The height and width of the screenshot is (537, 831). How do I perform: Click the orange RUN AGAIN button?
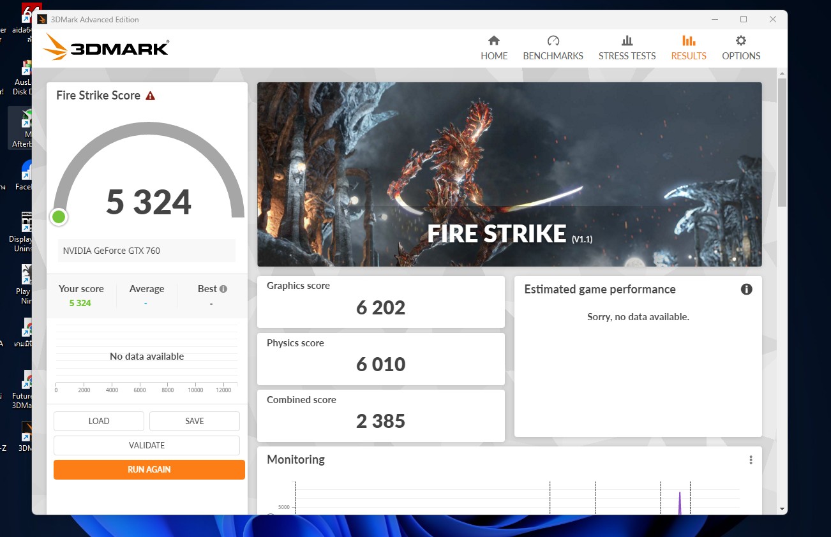(x=149, y=469)
